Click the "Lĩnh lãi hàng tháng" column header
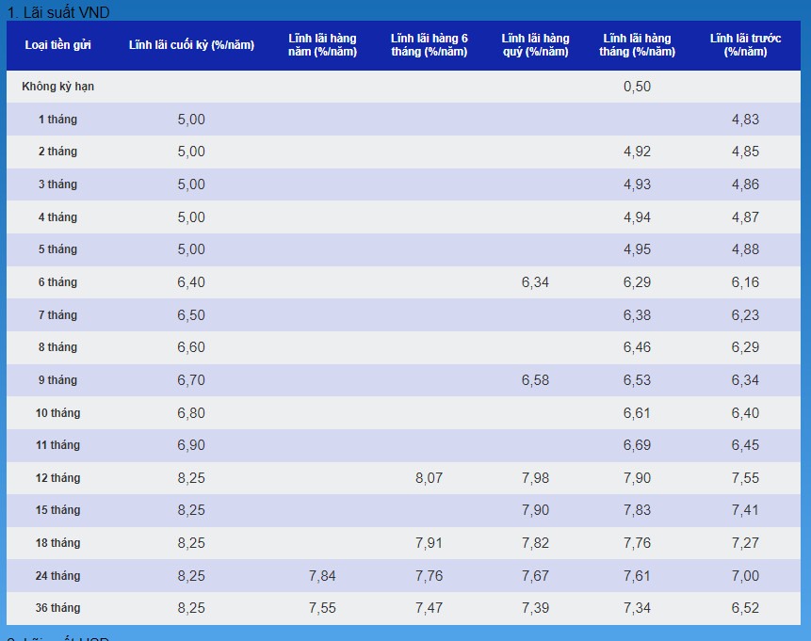Viewport: 811px width, 641px height. 637,45
